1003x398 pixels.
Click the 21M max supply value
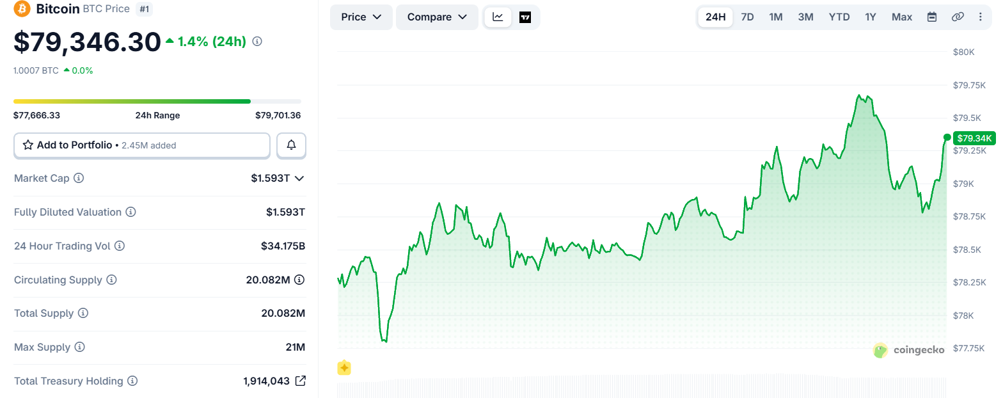point(296,347)
